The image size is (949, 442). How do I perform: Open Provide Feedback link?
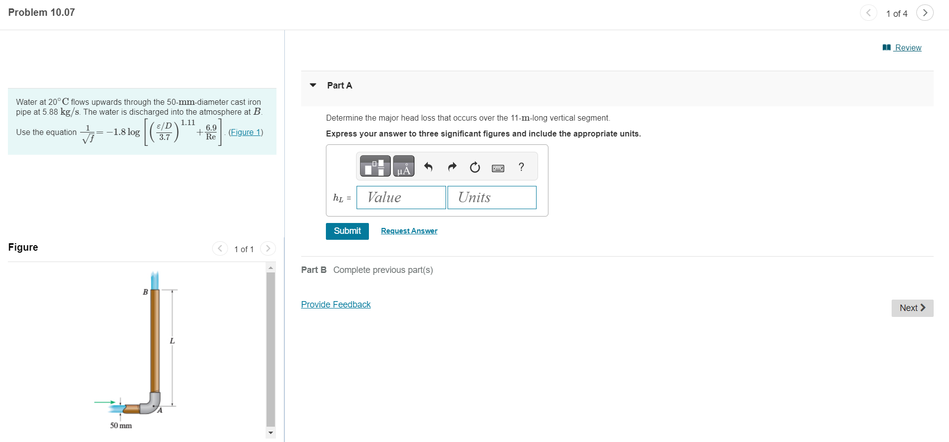(336, 305)
